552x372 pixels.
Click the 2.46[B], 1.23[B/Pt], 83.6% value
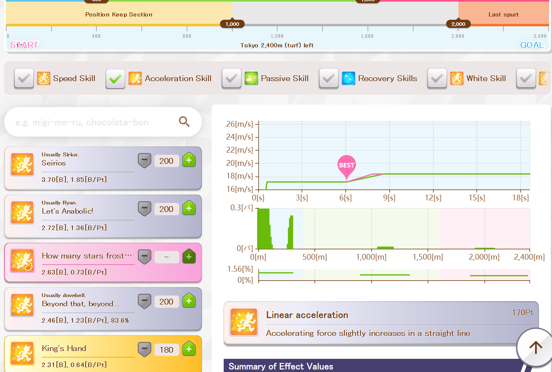point(85,320)
